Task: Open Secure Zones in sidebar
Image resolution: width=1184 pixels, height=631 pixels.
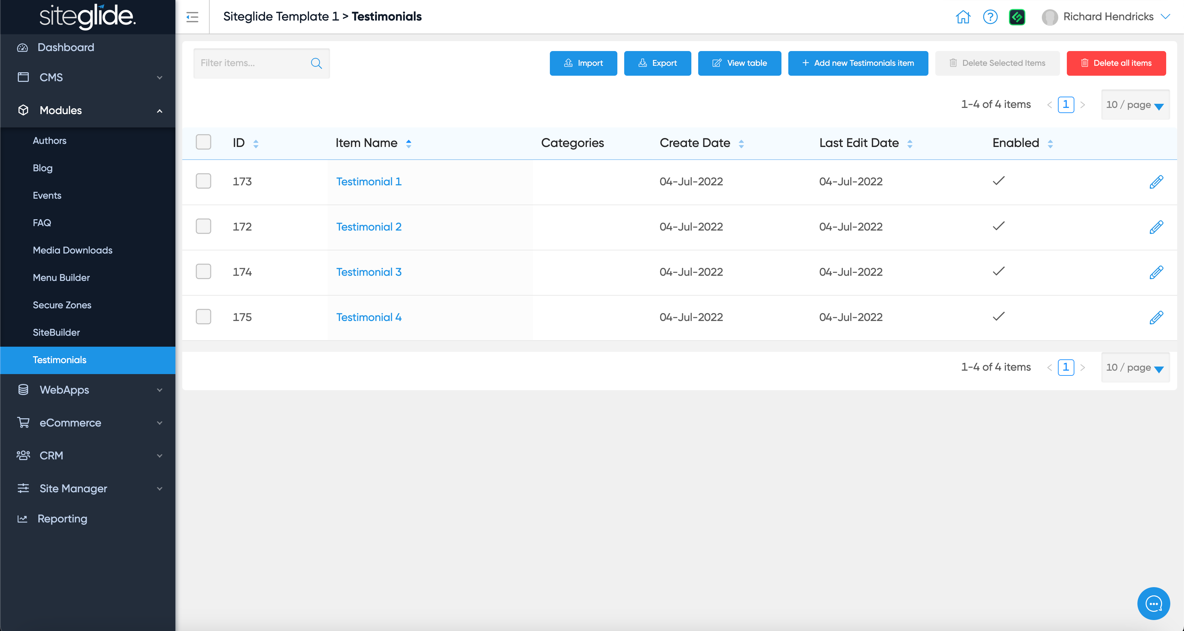Action: [62, 305]
